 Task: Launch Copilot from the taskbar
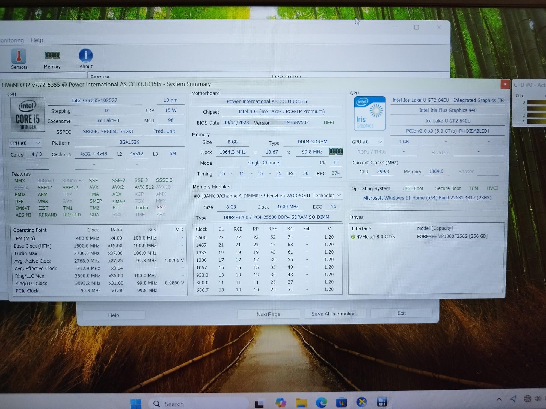point(281,403)
